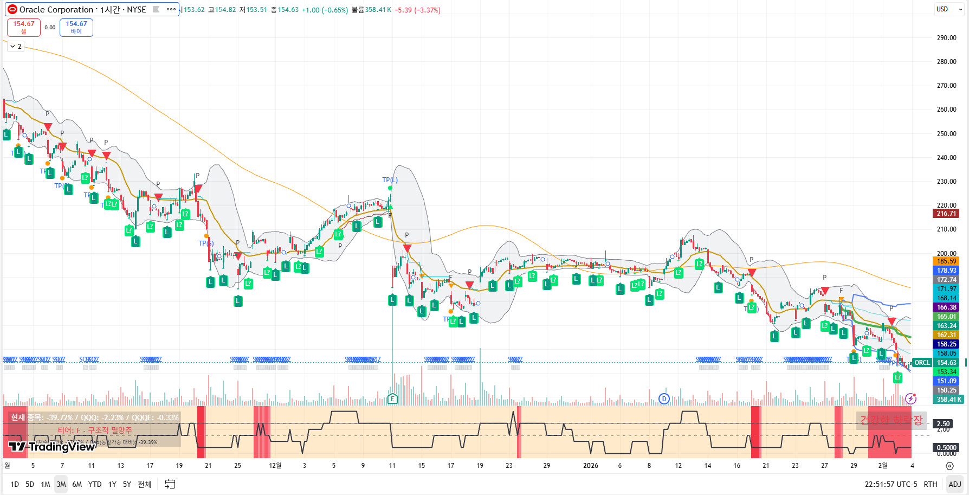Click the 216.71 red price label

pyautogui.click(x=946, y=214)
